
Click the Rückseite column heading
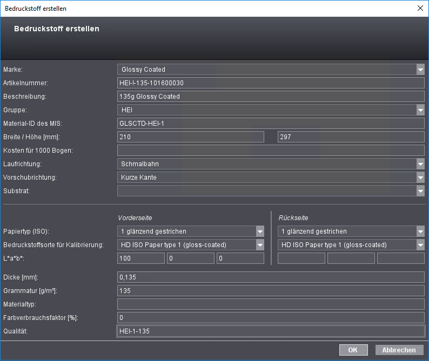tap(293, 218)
